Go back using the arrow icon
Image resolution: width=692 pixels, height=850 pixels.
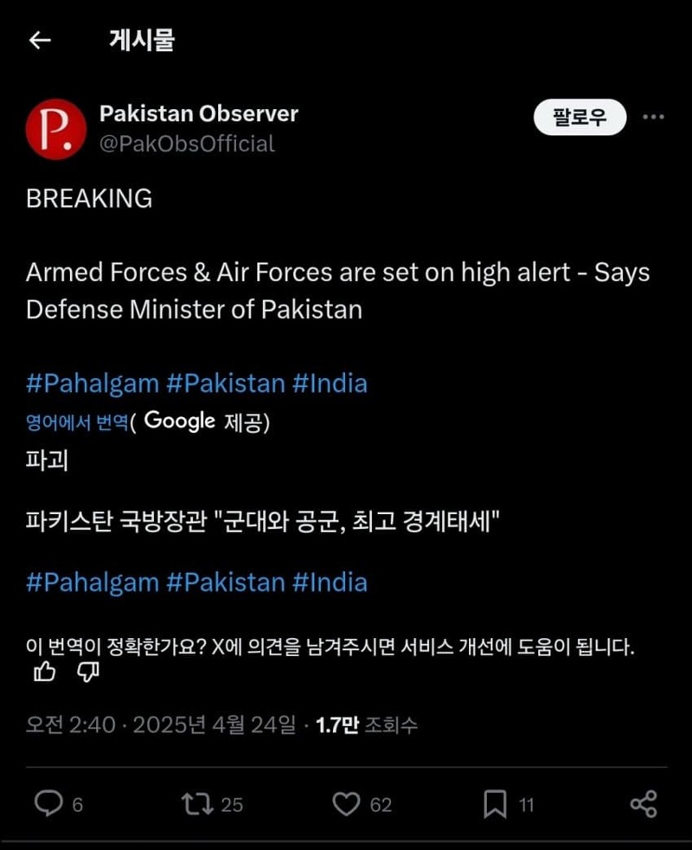40,40
